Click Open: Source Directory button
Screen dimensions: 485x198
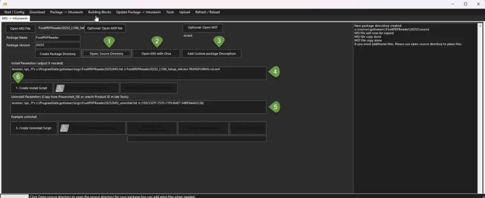coord(107,54)
